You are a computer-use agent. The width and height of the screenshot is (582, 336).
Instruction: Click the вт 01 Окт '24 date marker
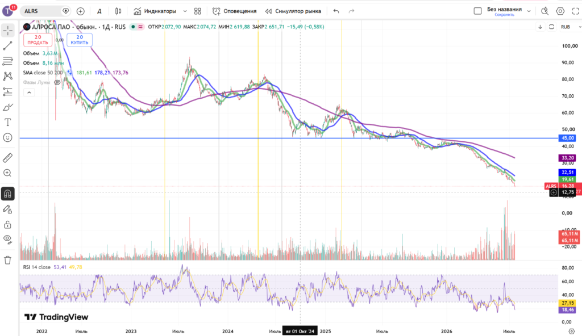coord(300,331)
